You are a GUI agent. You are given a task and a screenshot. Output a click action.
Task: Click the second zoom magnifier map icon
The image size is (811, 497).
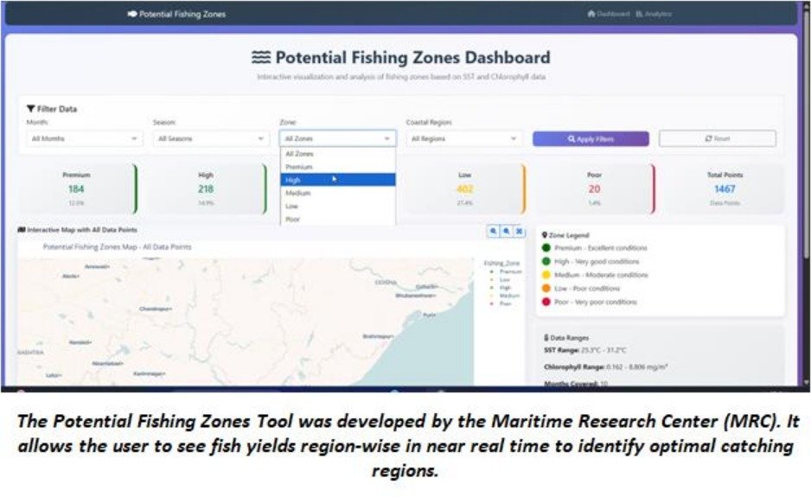tap(507, 231)
